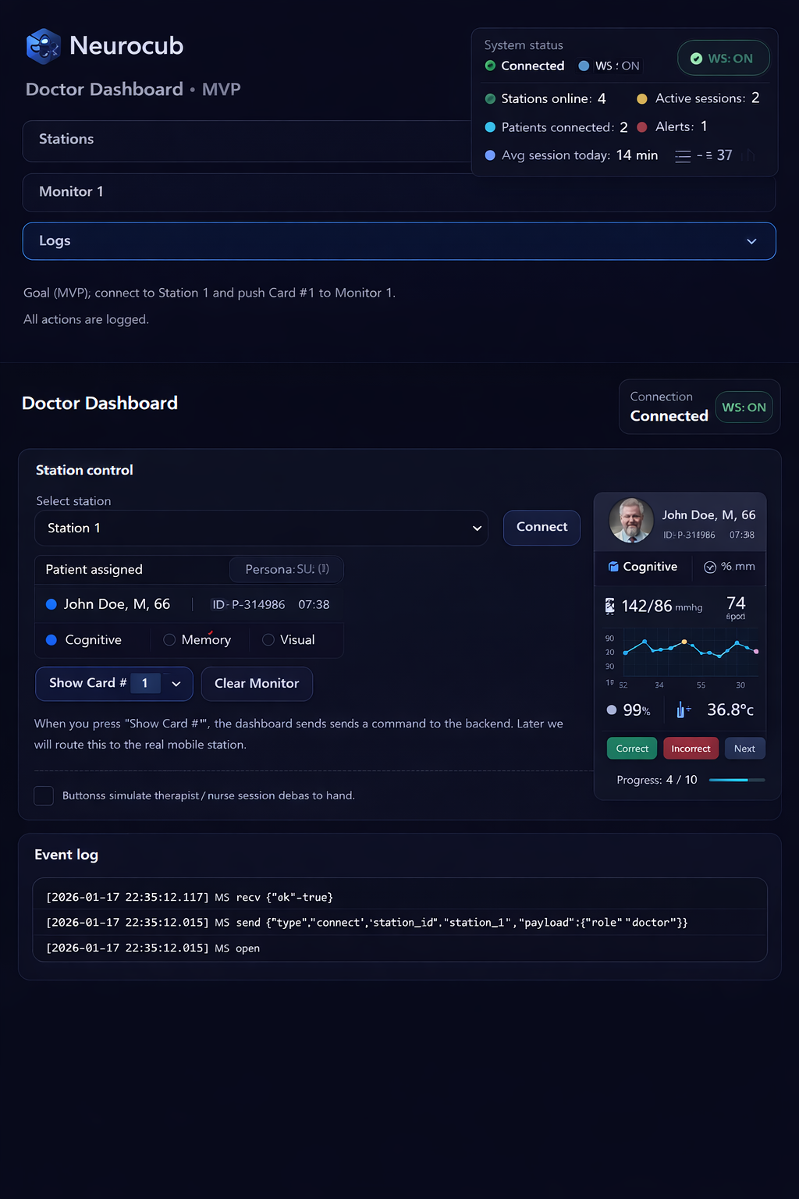799x1199 pixels.
Task: Click the green checkmark in WS: ON badge
Action: (696, 59)
